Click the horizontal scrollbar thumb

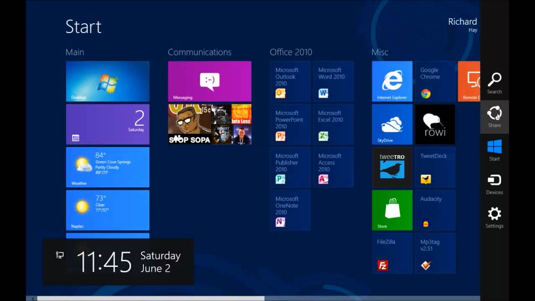(x=151, y=298)
